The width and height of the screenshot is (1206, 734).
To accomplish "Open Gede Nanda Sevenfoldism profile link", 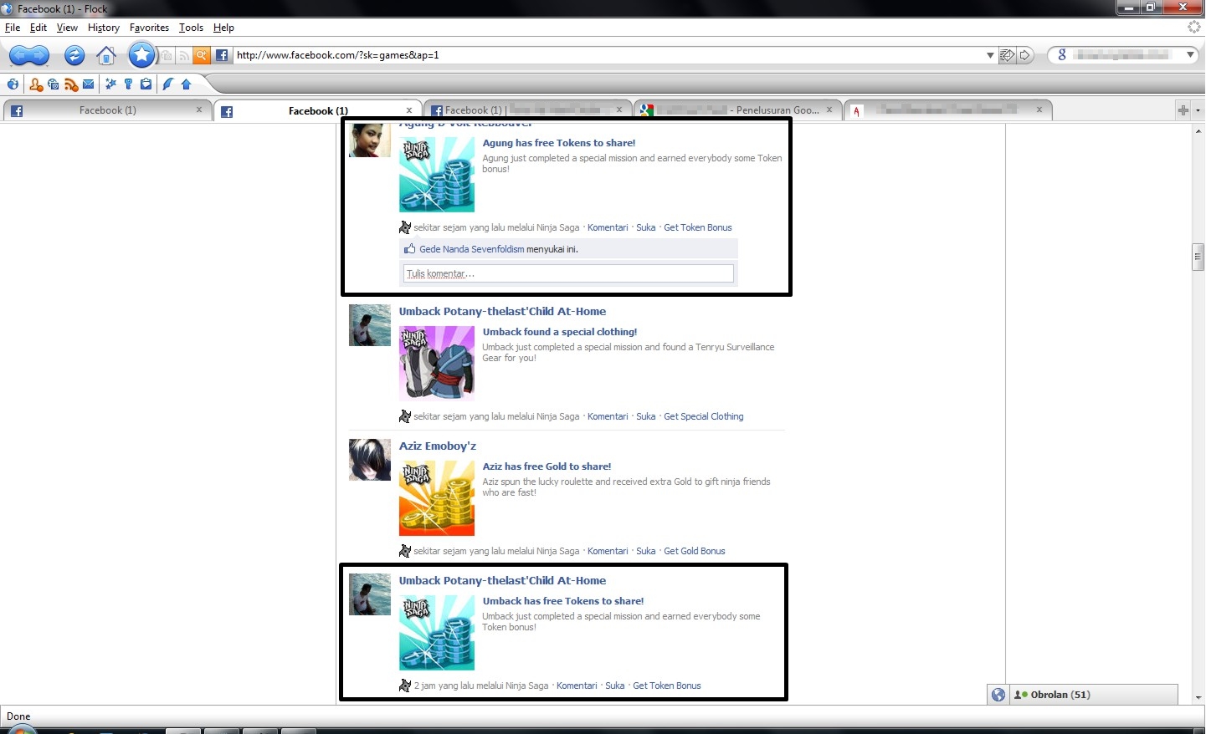I will (x=472, y=249).
